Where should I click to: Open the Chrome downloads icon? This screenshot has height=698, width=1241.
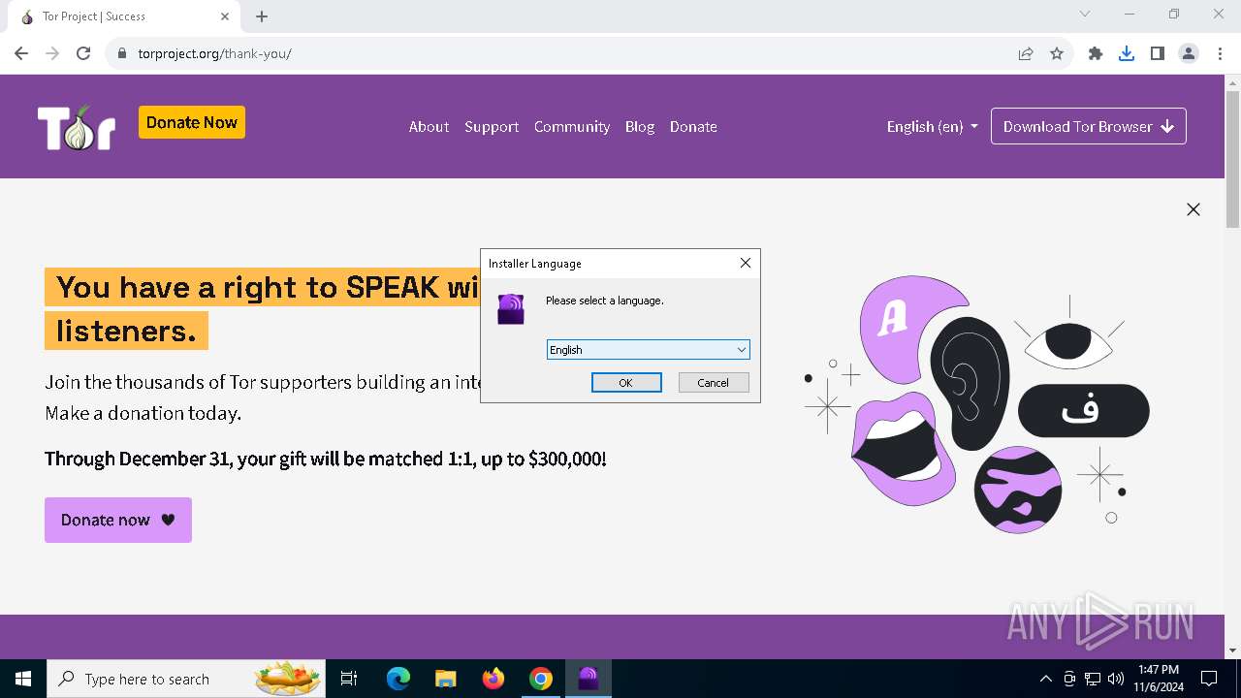1127,53
